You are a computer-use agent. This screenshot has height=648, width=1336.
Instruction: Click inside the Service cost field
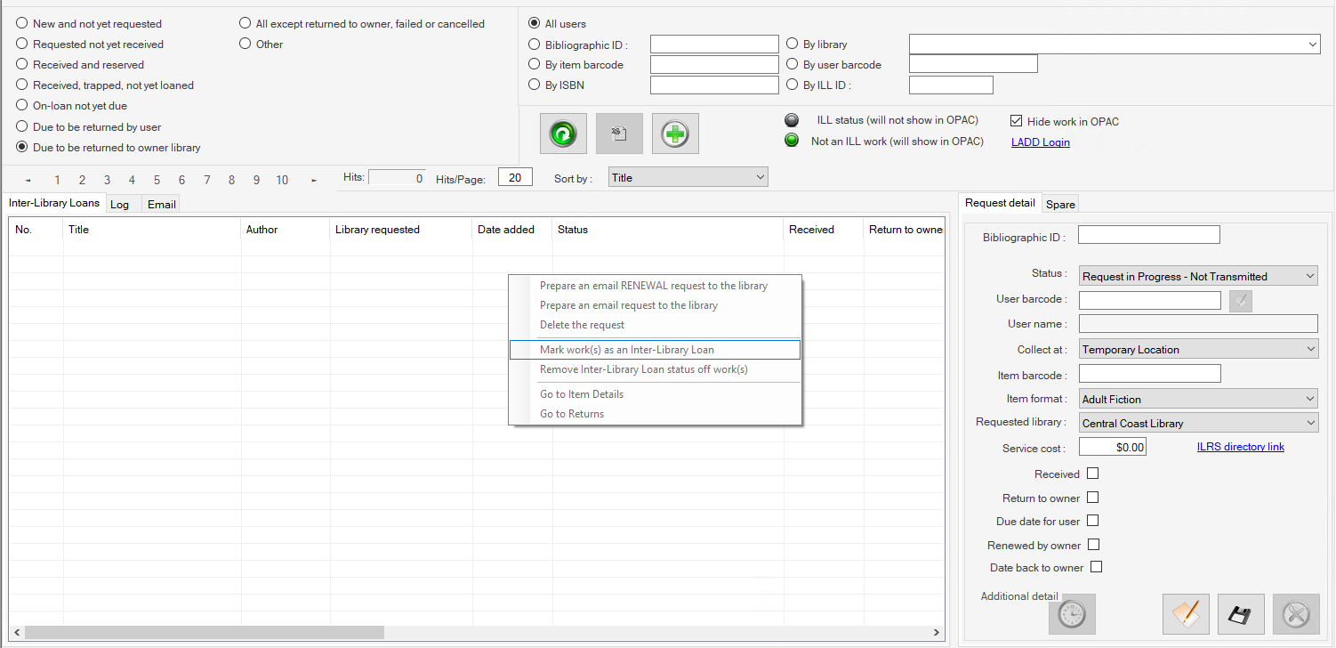1112,446
